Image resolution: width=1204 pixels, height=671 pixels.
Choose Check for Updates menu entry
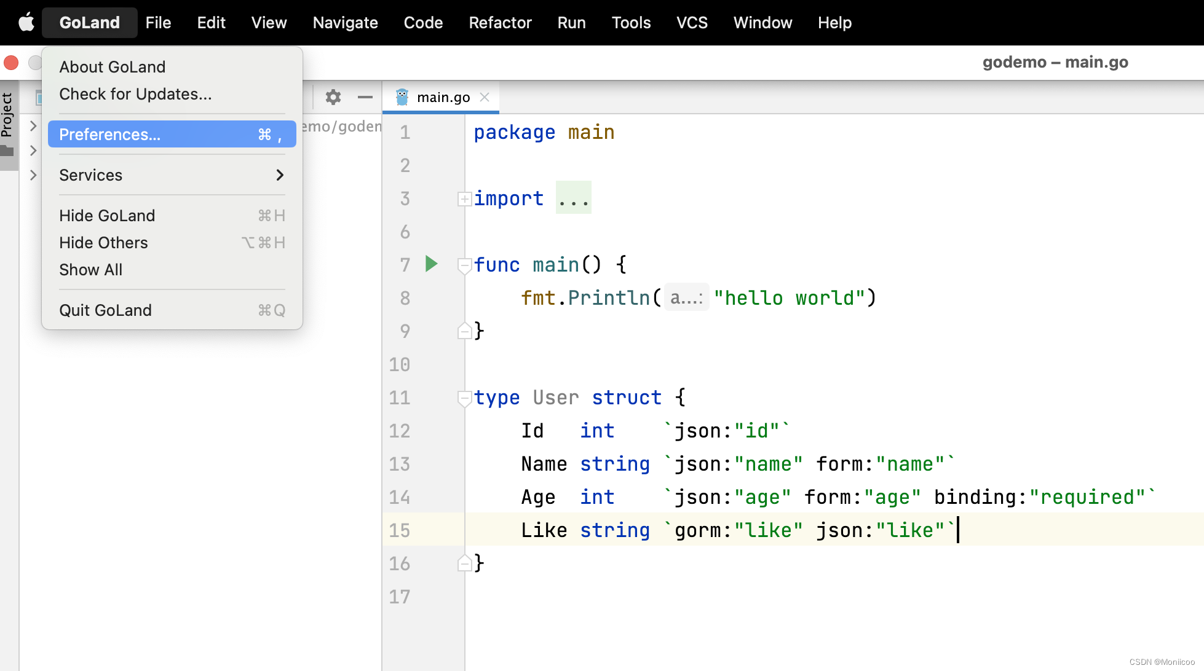point(135,94)
